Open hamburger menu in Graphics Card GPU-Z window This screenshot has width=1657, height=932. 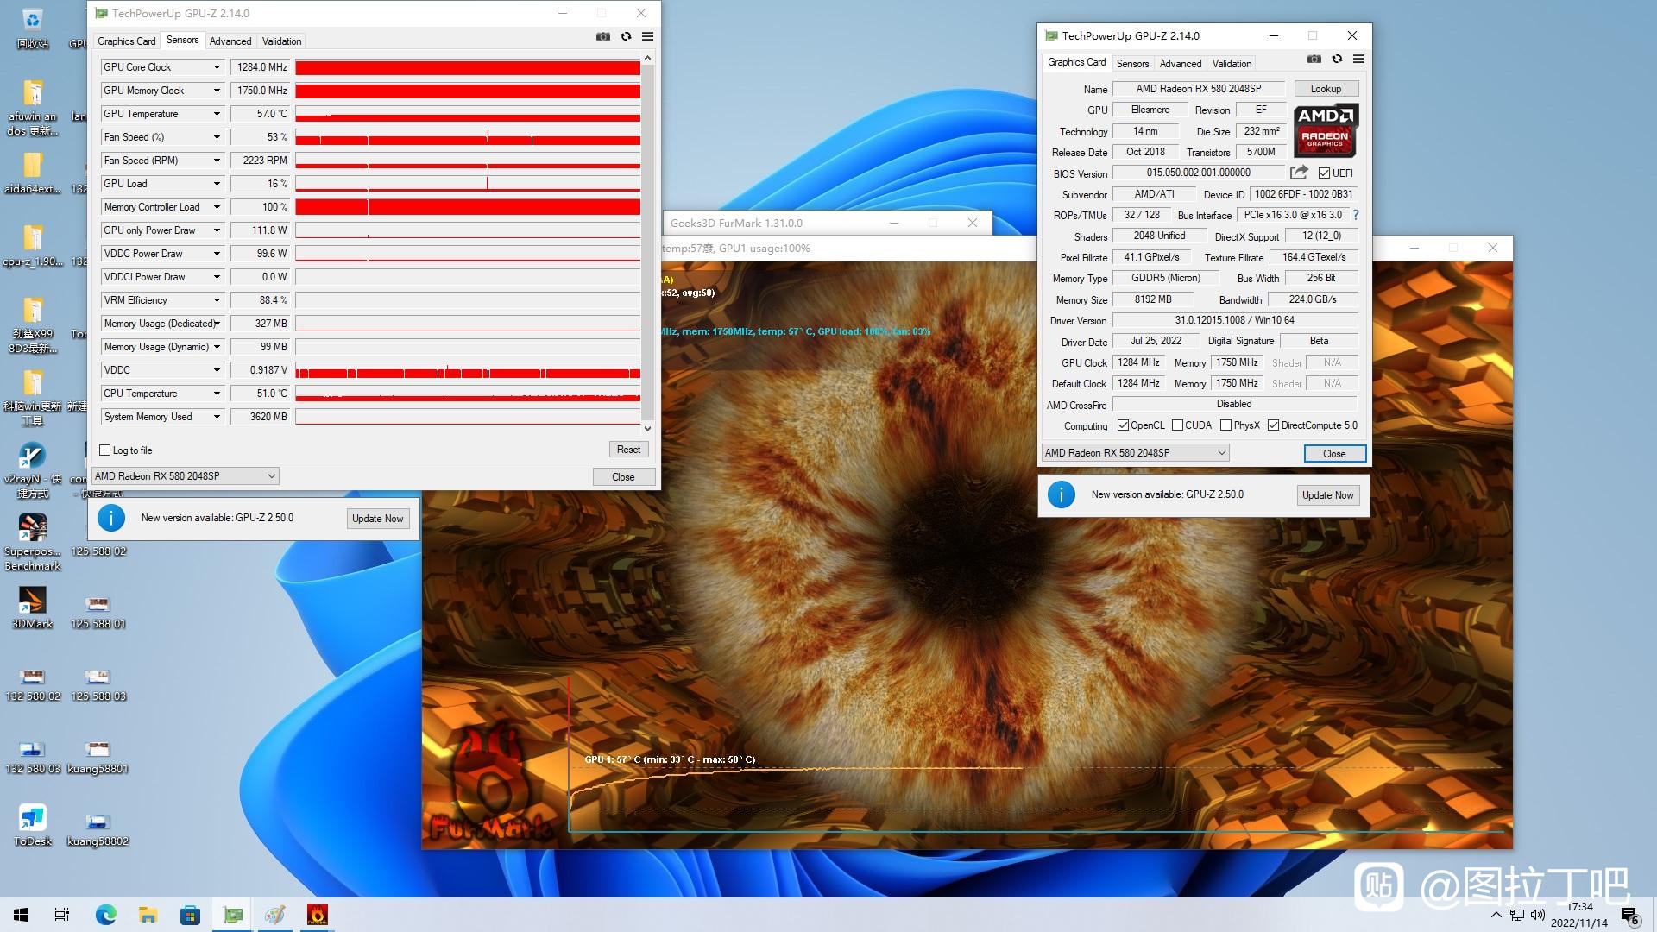pyautogui.click(x=1358, y=59)
